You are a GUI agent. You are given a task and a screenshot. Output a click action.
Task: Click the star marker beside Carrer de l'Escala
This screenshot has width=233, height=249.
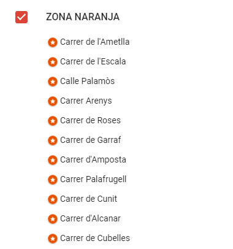(x=53, y=62)
